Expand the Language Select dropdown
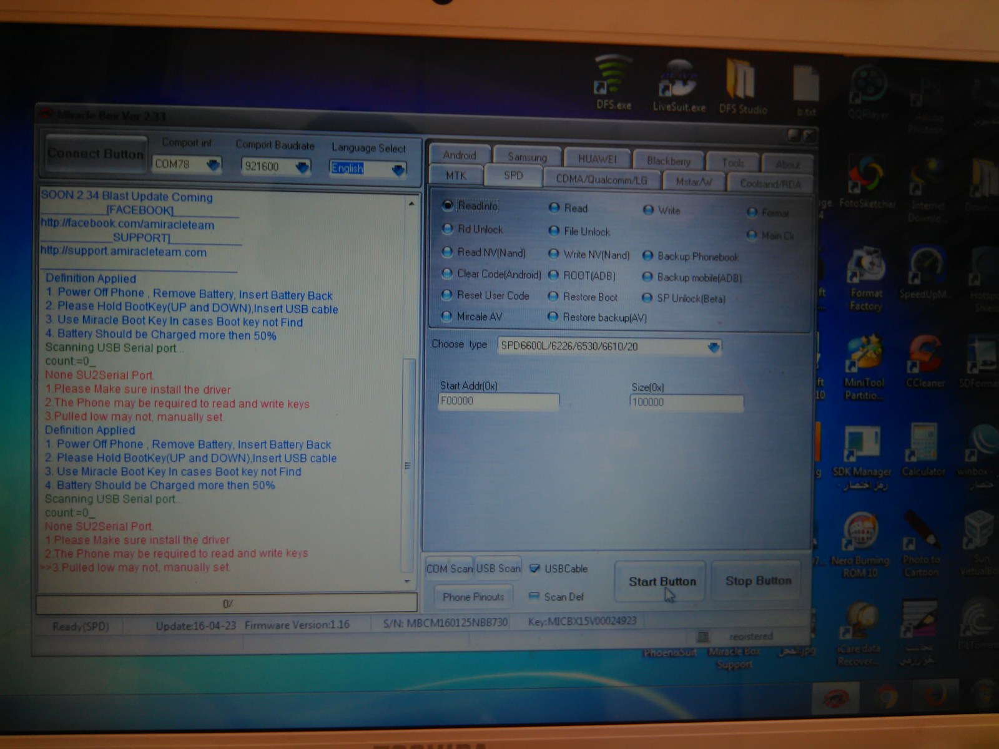The width and height of the screenshot is (999, 749). [x=398, y=169]
